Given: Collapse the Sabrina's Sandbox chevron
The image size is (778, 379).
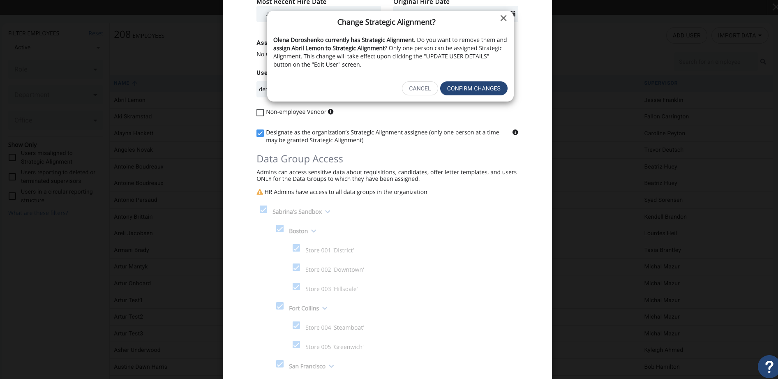Looking at the screenshot, I should pos(328,212).
